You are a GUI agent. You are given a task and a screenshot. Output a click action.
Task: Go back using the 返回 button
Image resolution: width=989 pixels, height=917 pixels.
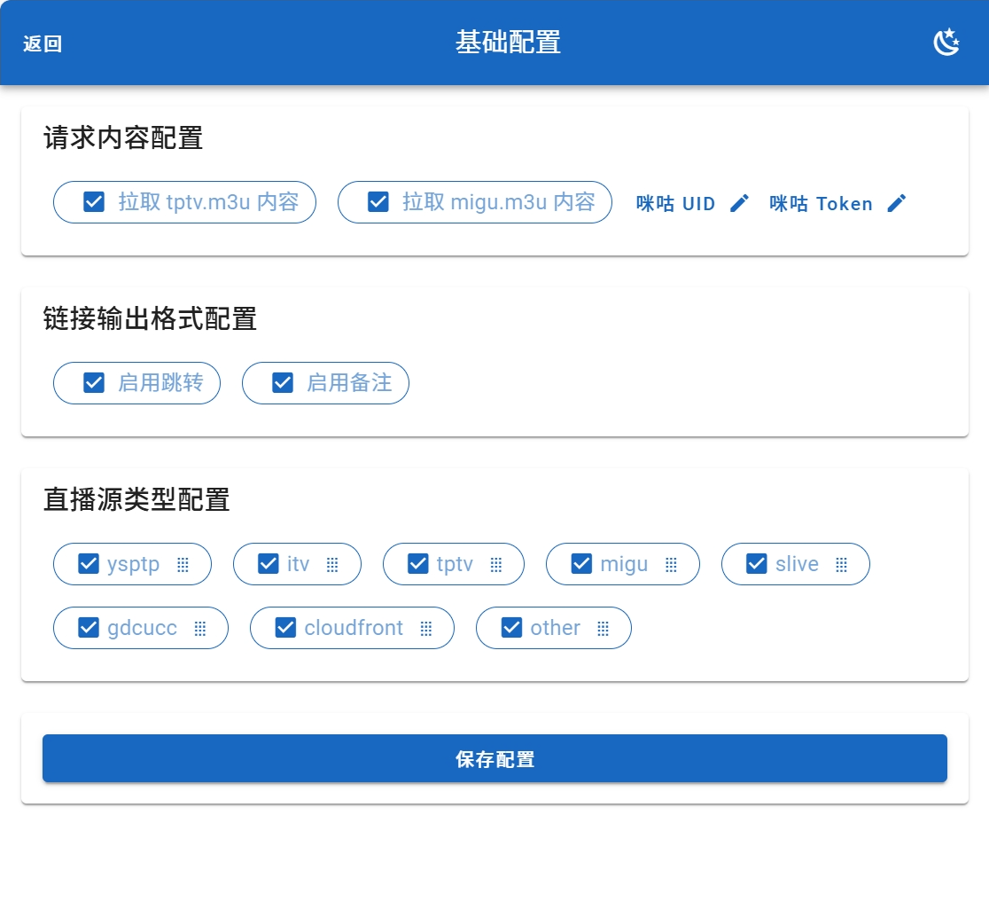point(43,43)
